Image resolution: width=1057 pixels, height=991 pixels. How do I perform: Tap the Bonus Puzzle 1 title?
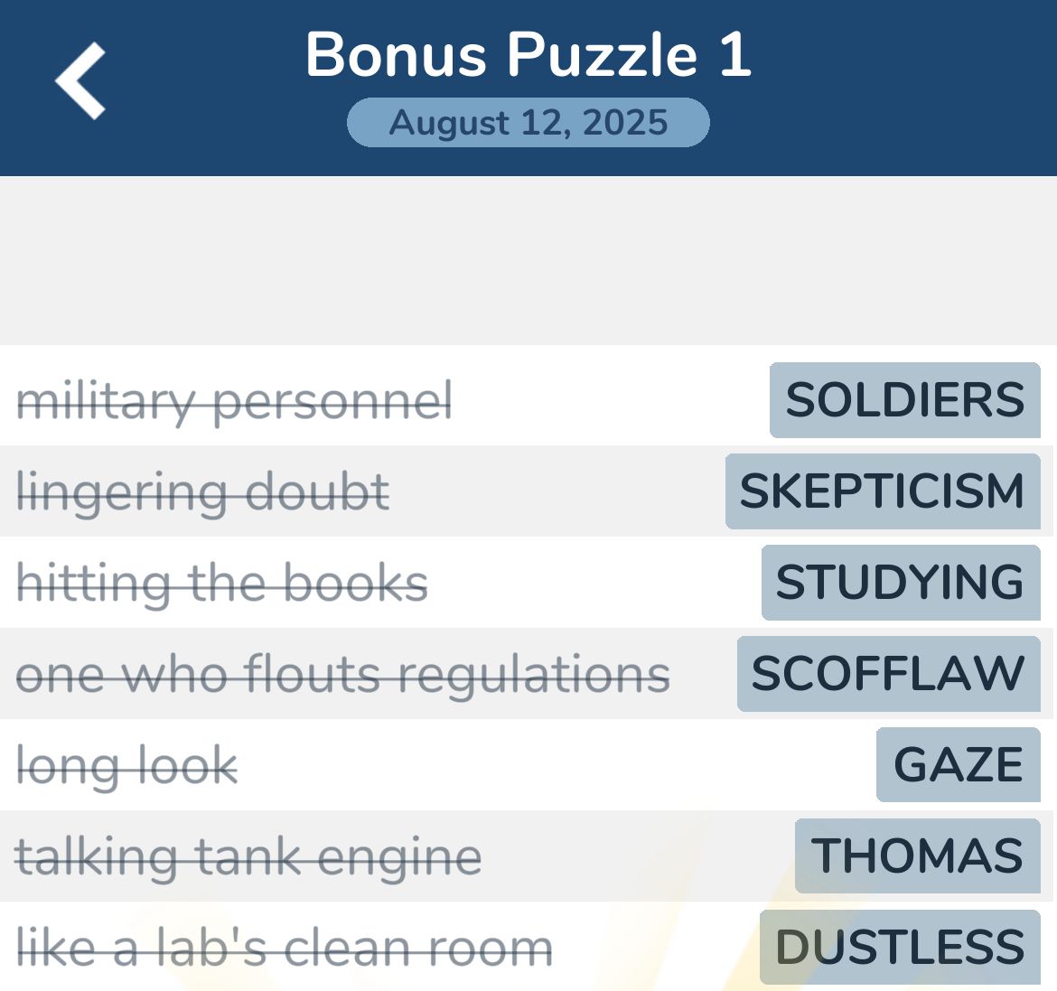[x=528, y=54]
